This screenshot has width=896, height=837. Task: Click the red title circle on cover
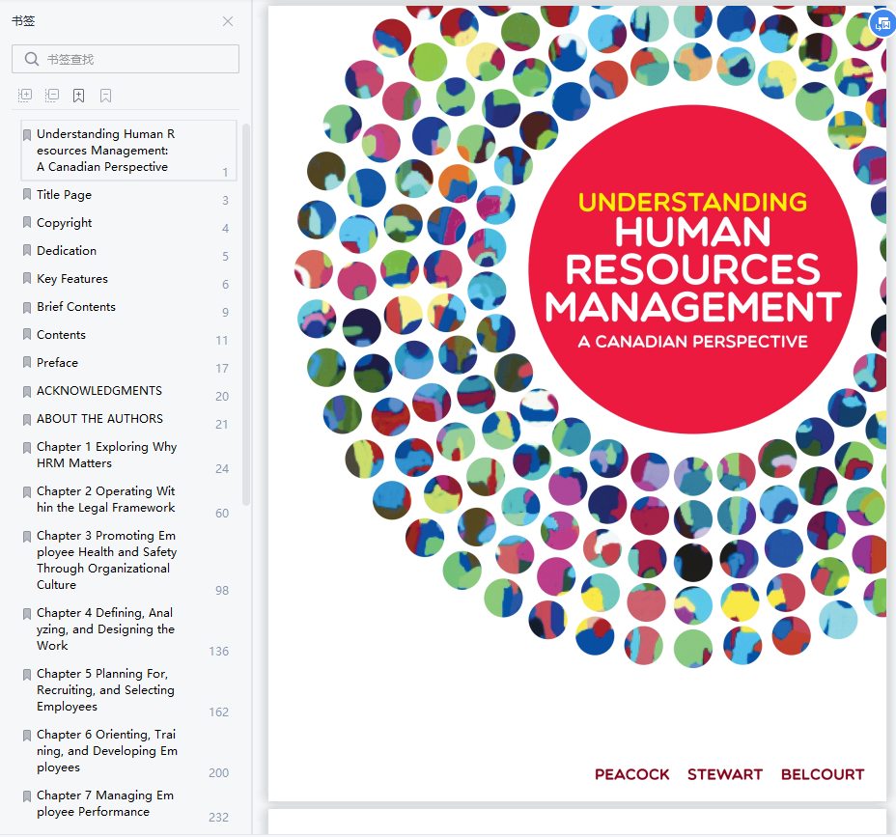pyautogui.click(x=692, y=269)
